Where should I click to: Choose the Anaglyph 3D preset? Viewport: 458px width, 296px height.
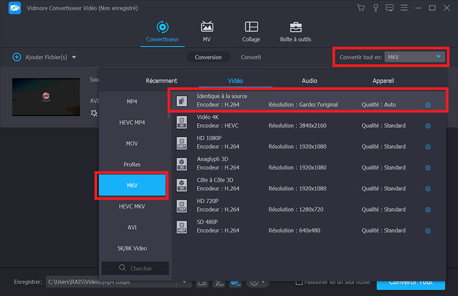[309, 163]
